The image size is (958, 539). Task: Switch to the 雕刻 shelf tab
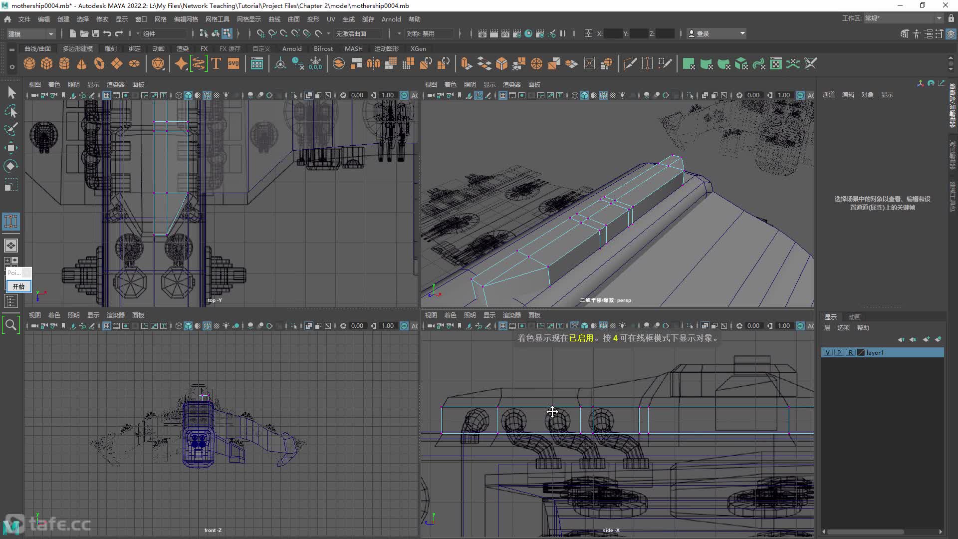tap(110, 48)
